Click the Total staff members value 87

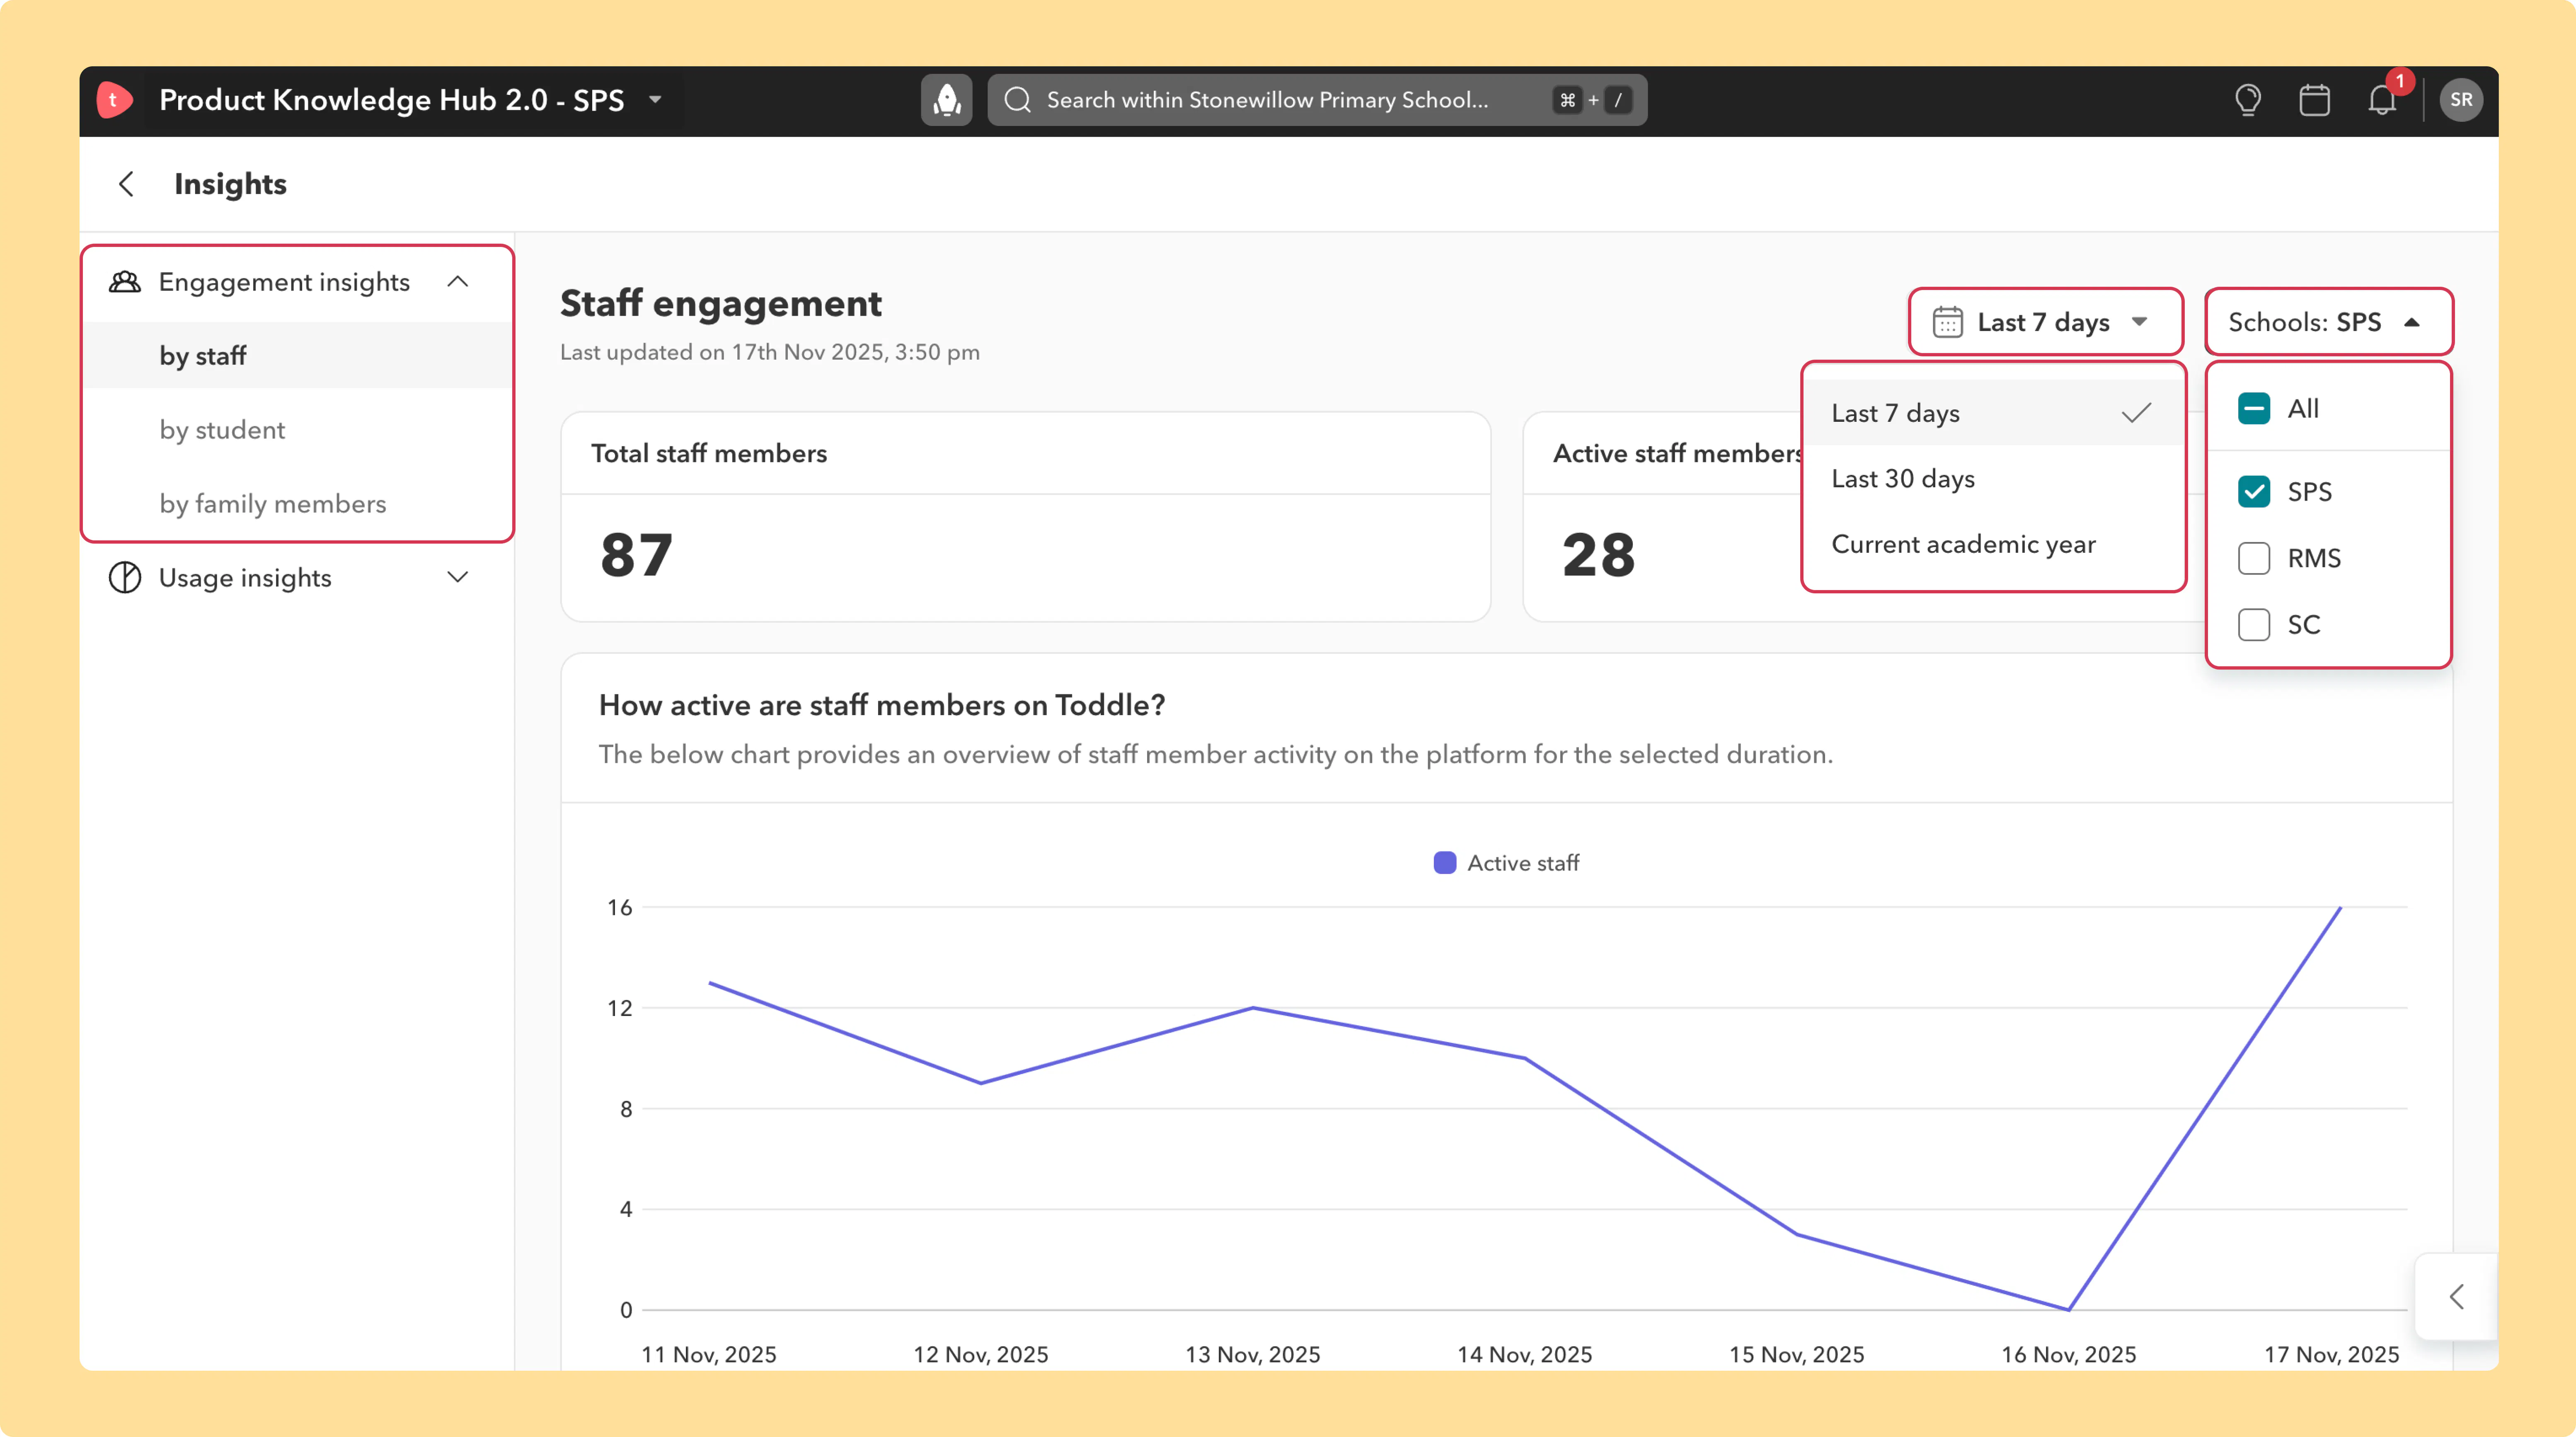click(x=636, y=555)
